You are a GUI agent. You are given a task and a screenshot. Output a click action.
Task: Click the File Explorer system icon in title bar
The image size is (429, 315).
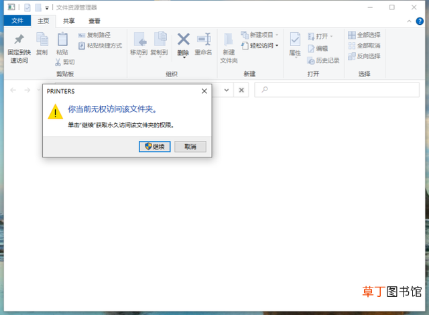[11, 7]
